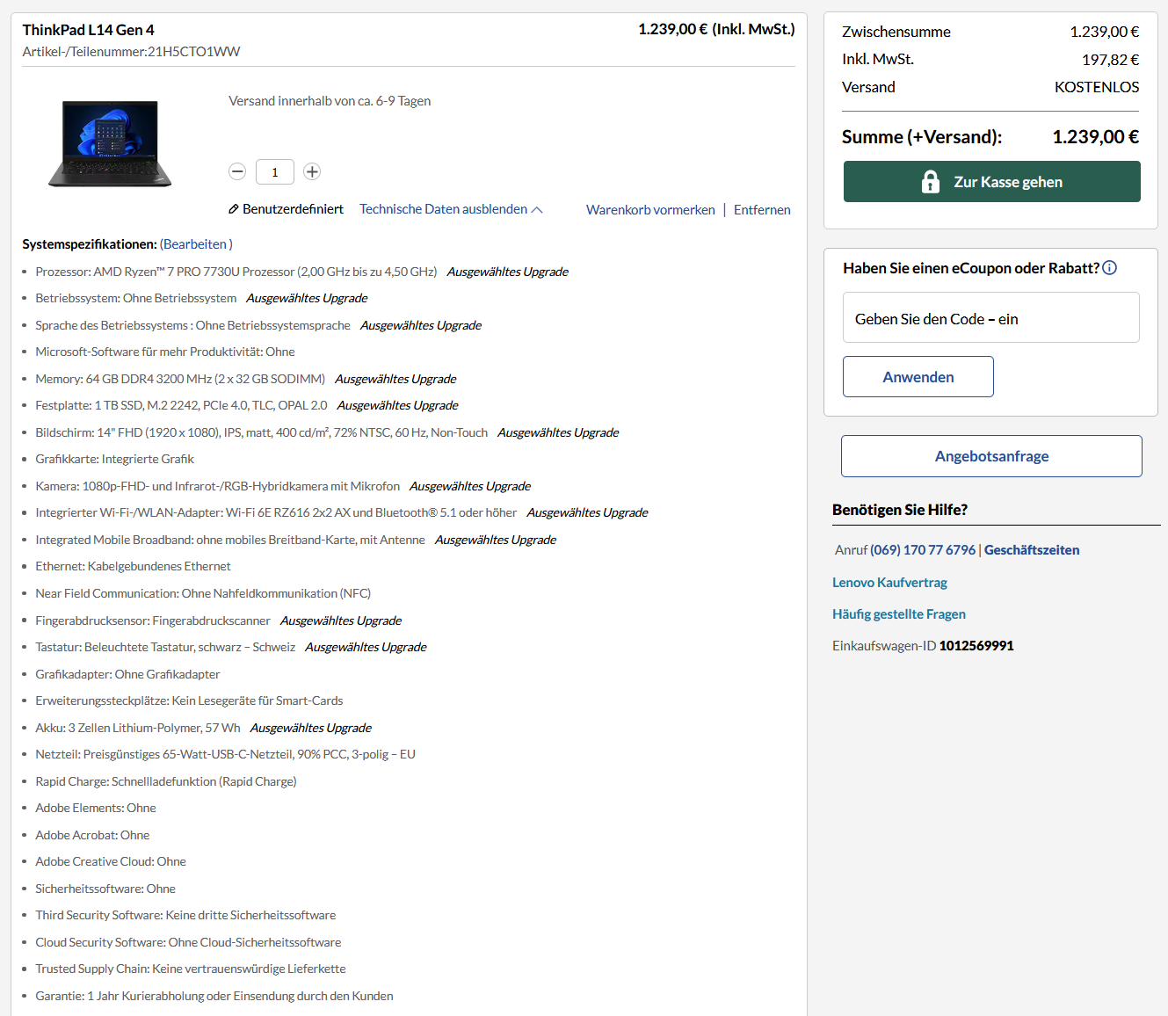
Task: Open Häufig gestellte Fragen
Action: tap(899, 613)
